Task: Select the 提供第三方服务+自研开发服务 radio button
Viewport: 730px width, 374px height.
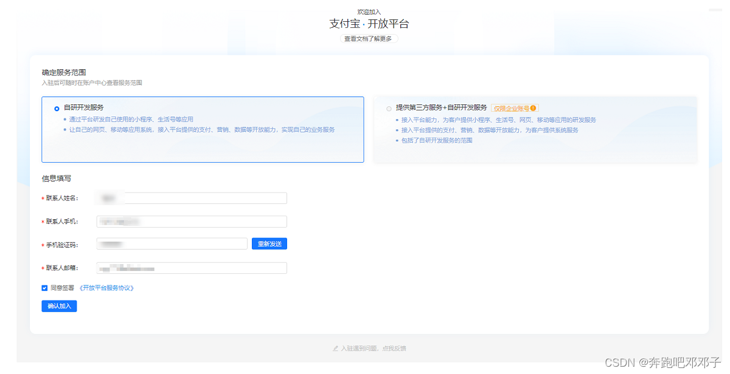Action: coord(389,109)
